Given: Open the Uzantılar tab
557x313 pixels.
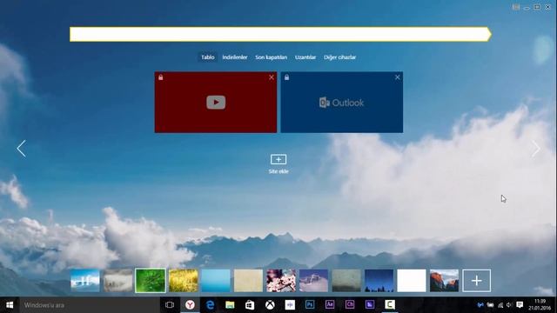Looking at the screenshot, I should 305,57.
